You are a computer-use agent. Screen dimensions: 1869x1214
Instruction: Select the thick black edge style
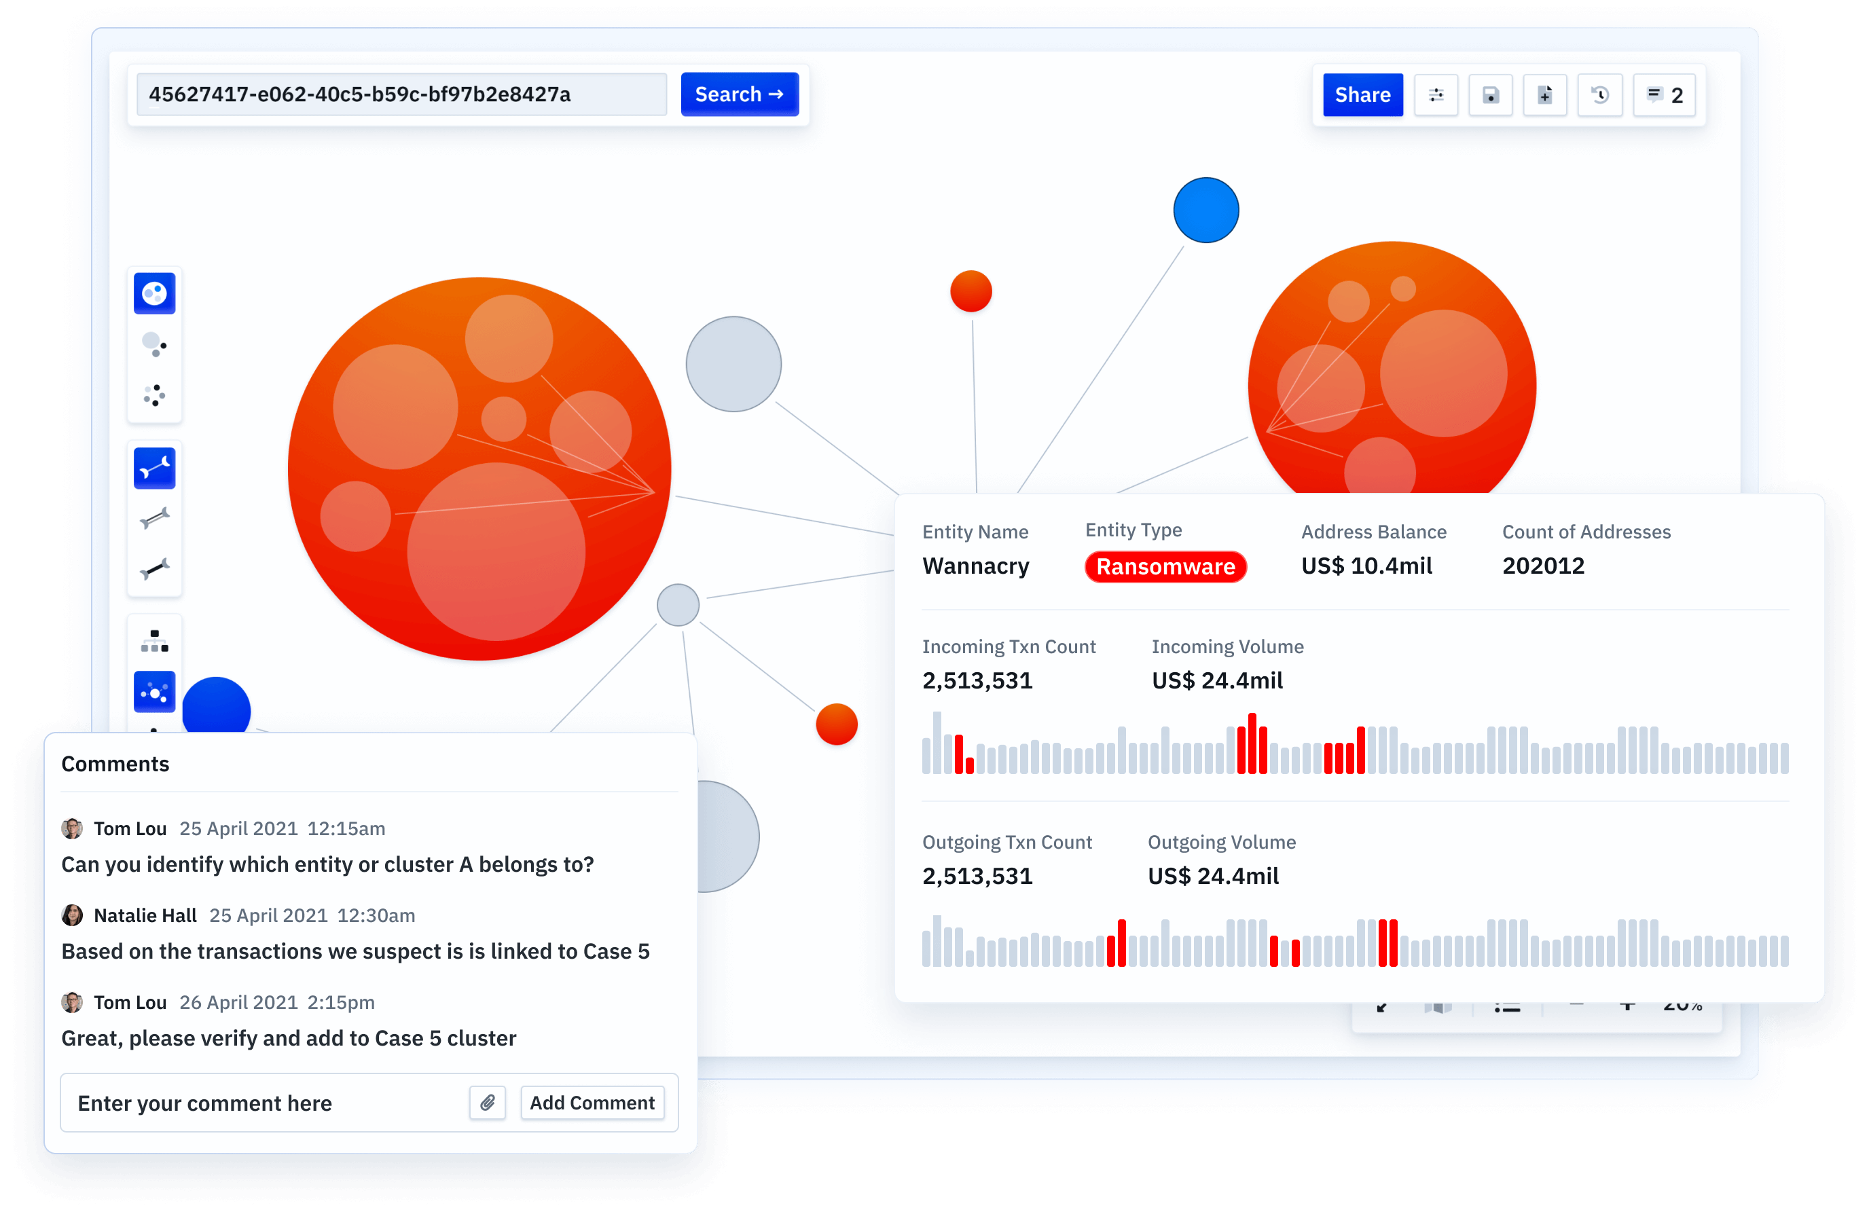154,568
